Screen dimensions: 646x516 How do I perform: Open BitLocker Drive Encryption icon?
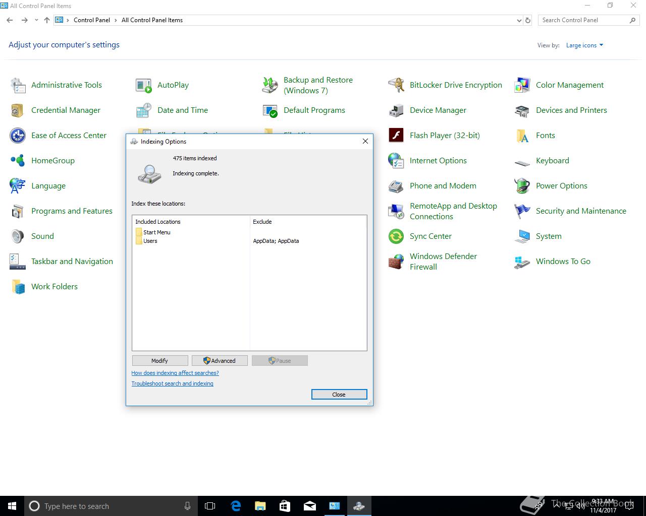(396, 85)
